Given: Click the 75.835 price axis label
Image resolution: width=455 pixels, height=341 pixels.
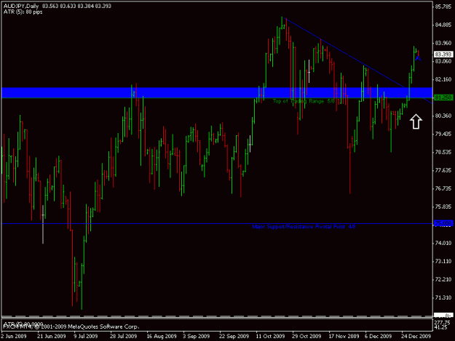Looking at the screenshot, I should tap(443, 206).
